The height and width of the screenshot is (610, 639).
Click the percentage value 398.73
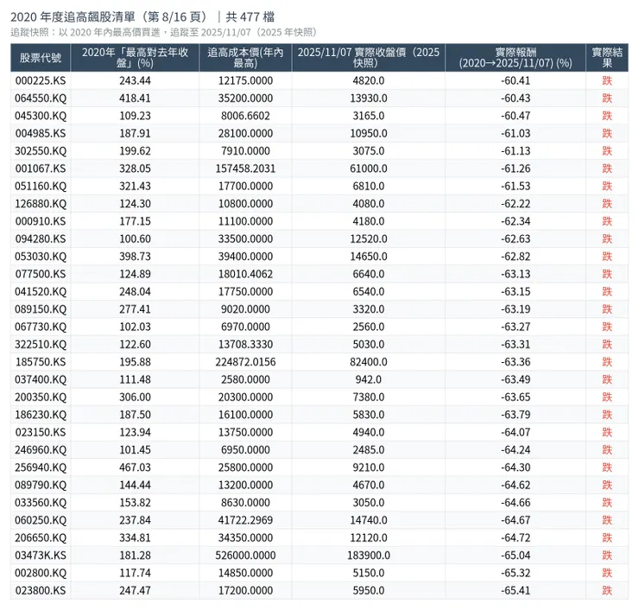click(x=135, y=257)
